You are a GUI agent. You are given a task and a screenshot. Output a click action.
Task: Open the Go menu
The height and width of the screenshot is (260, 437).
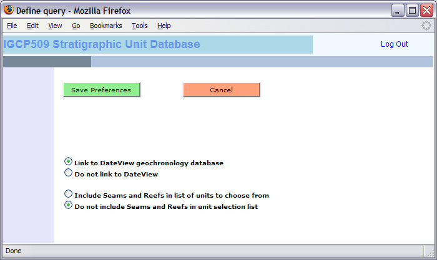point(76,26)
